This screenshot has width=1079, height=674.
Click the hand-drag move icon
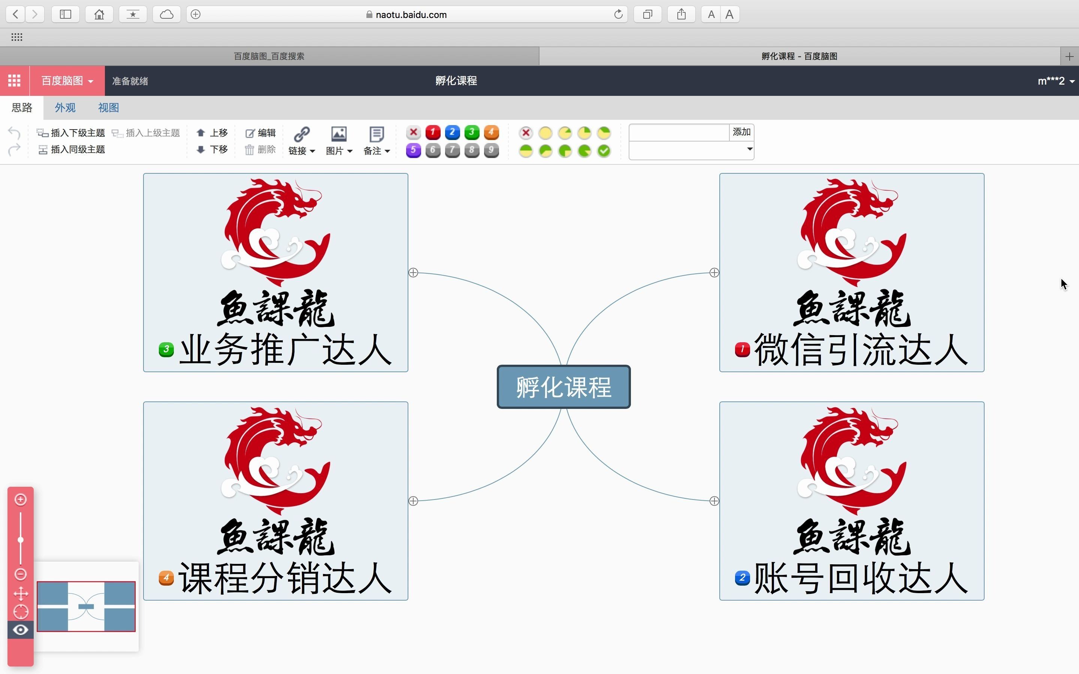[x=21, y=593]
